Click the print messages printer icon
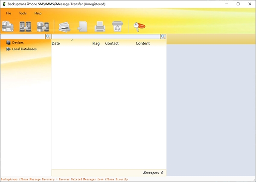256x182 pixels. 100,26
